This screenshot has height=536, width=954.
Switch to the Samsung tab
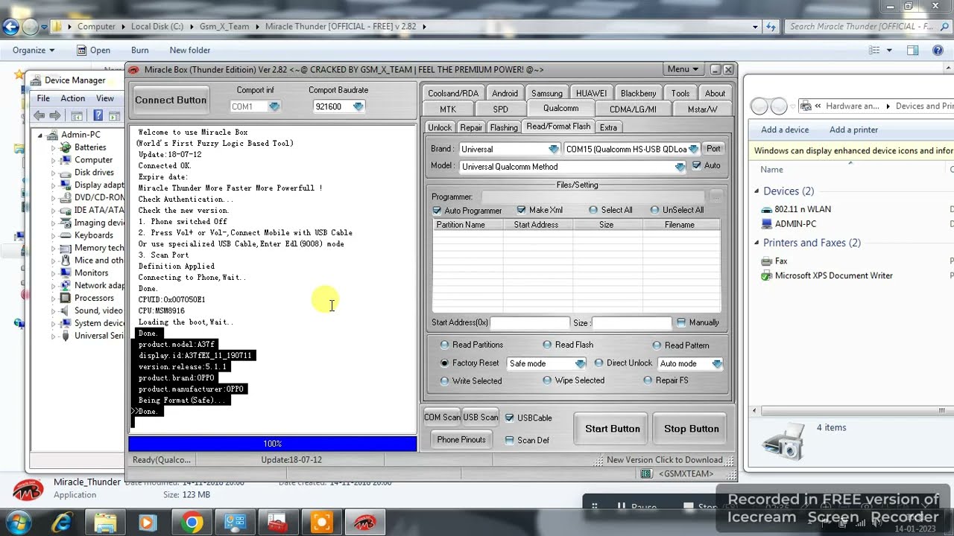click(546, 93)
